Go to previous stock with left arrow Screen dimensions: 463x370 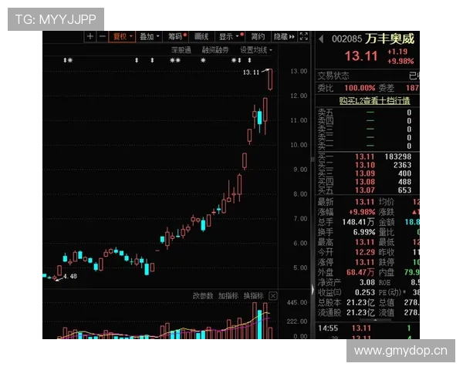[321, 39]
